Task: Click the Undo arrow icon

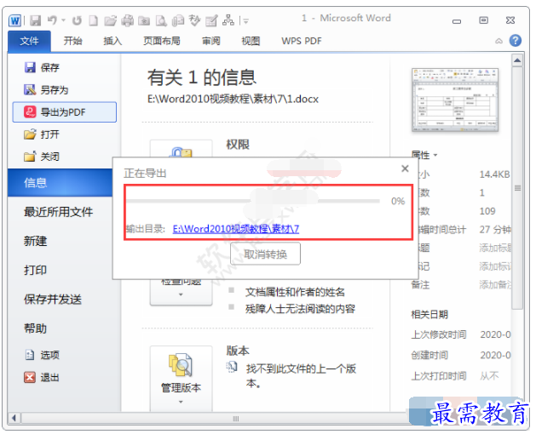Action: pos(52,20)
